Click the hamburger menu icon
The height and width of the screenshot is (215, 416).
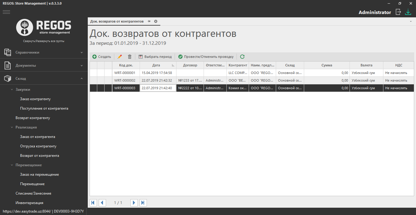pyautogui.click(x=6, y=12)
